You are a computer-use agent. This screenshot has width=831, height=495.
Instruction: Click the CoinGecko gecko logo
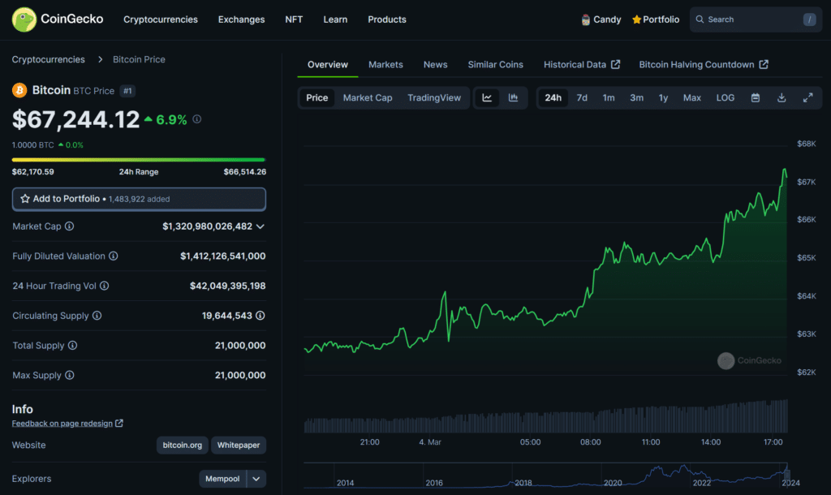(24, 19)
